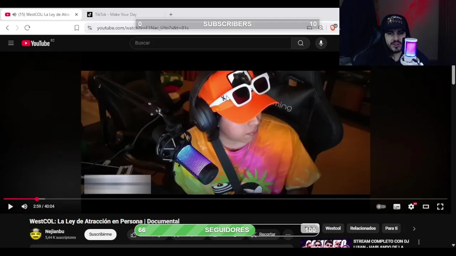Open Nejianbu channel avatar
456x256 pixels.
36,234
